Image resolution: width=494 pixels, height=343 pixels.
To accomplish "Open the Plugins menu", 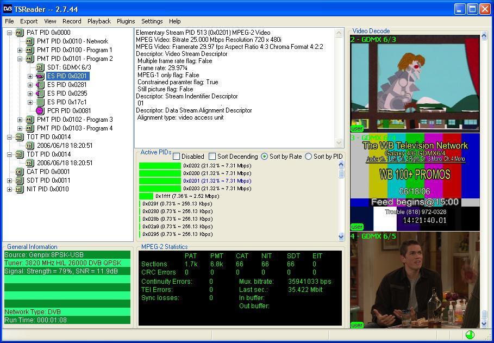I will pyautogui.click(x=126, y=21).
